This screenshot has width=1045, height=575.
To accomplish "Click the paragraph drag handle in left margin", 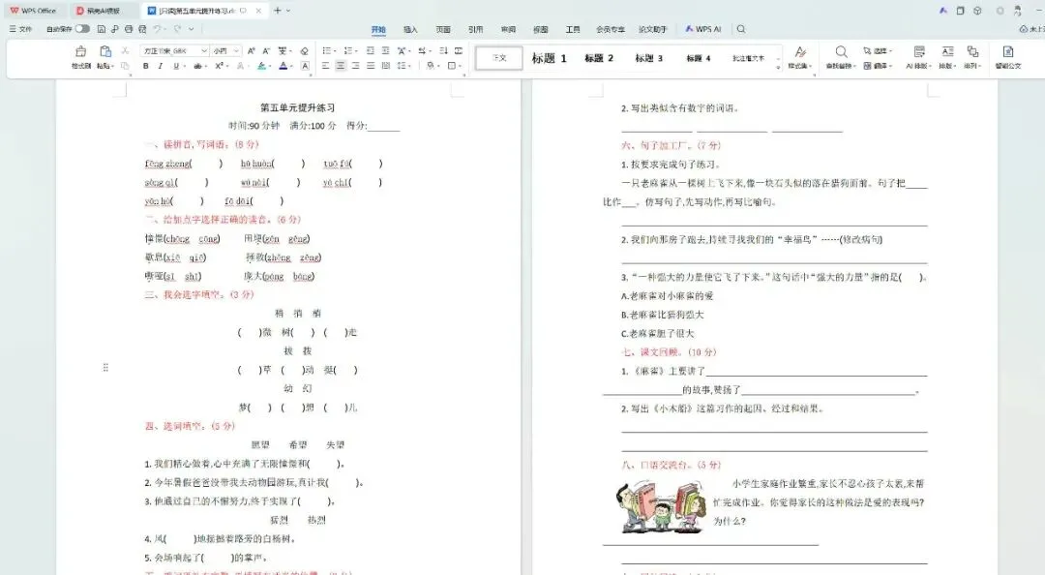I will tap(105, 368).
